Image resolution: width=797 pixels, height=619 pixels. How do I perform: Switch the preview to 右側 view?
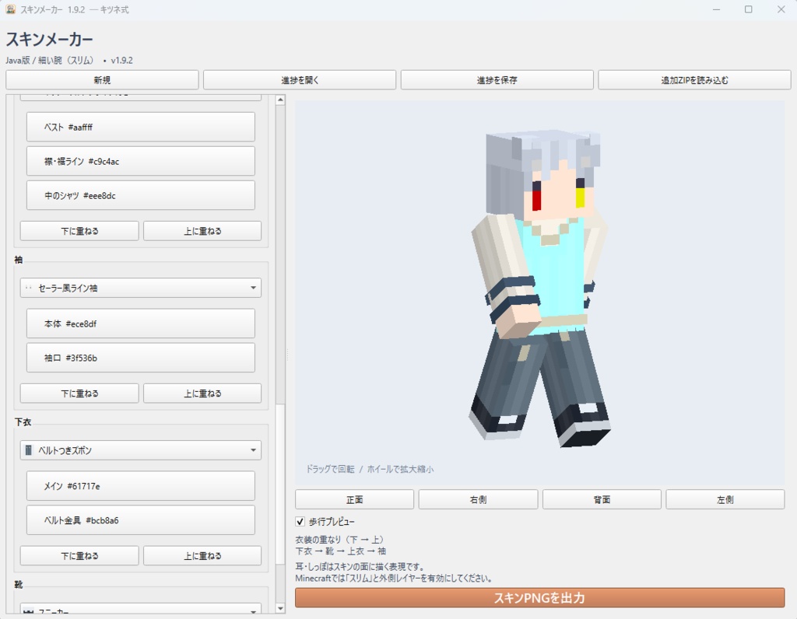click(x=479, y=500)
